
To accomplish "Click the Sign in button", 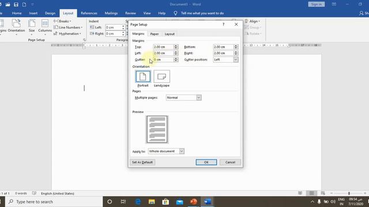I will (x=317, y=4).
